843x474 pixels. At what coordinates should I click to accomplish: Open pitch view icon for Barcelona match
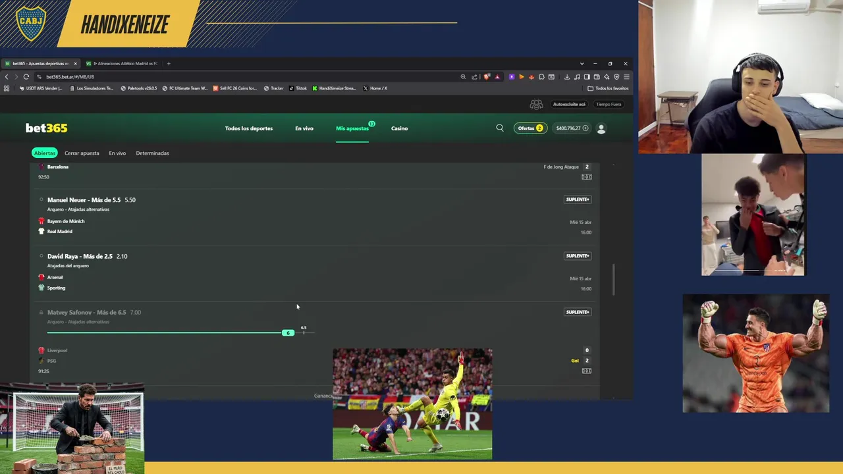586,176
